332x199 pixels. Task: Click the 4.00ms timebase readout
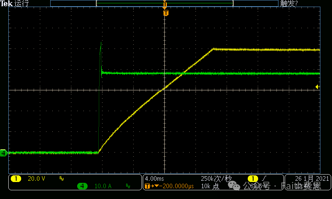[x=154, y=179]
